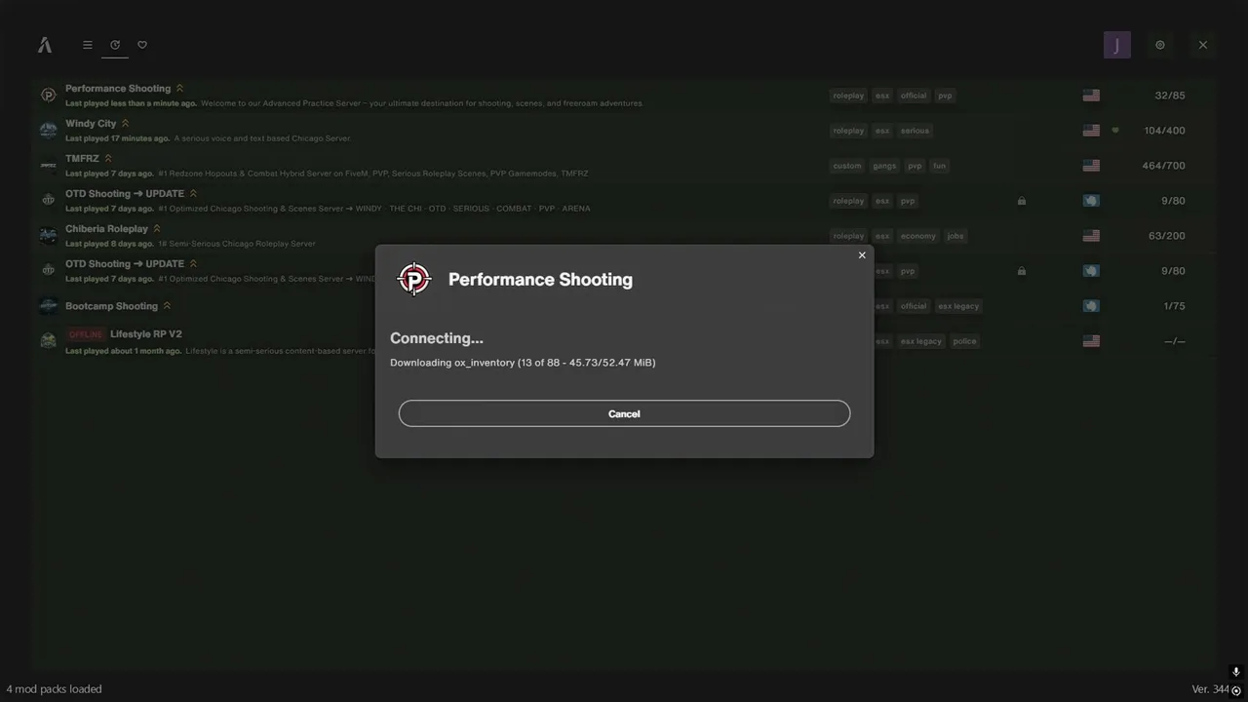Click the 'esx legacy' tag on Bootcamp Shooting

(x=958, y=306)
